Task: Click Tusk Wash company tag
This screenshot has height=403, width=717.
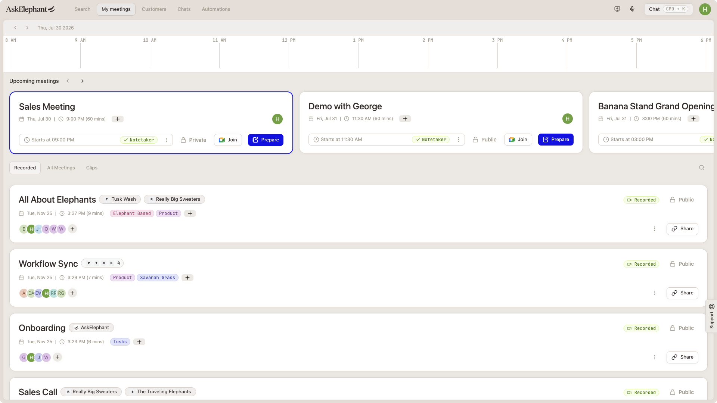Action: (120, 199)
